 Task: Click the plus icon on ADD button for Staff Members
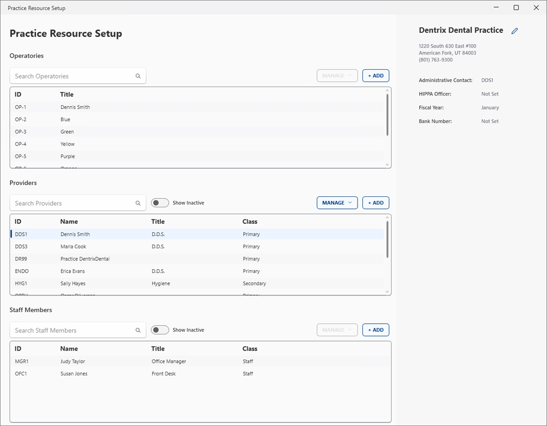[370, 329]
